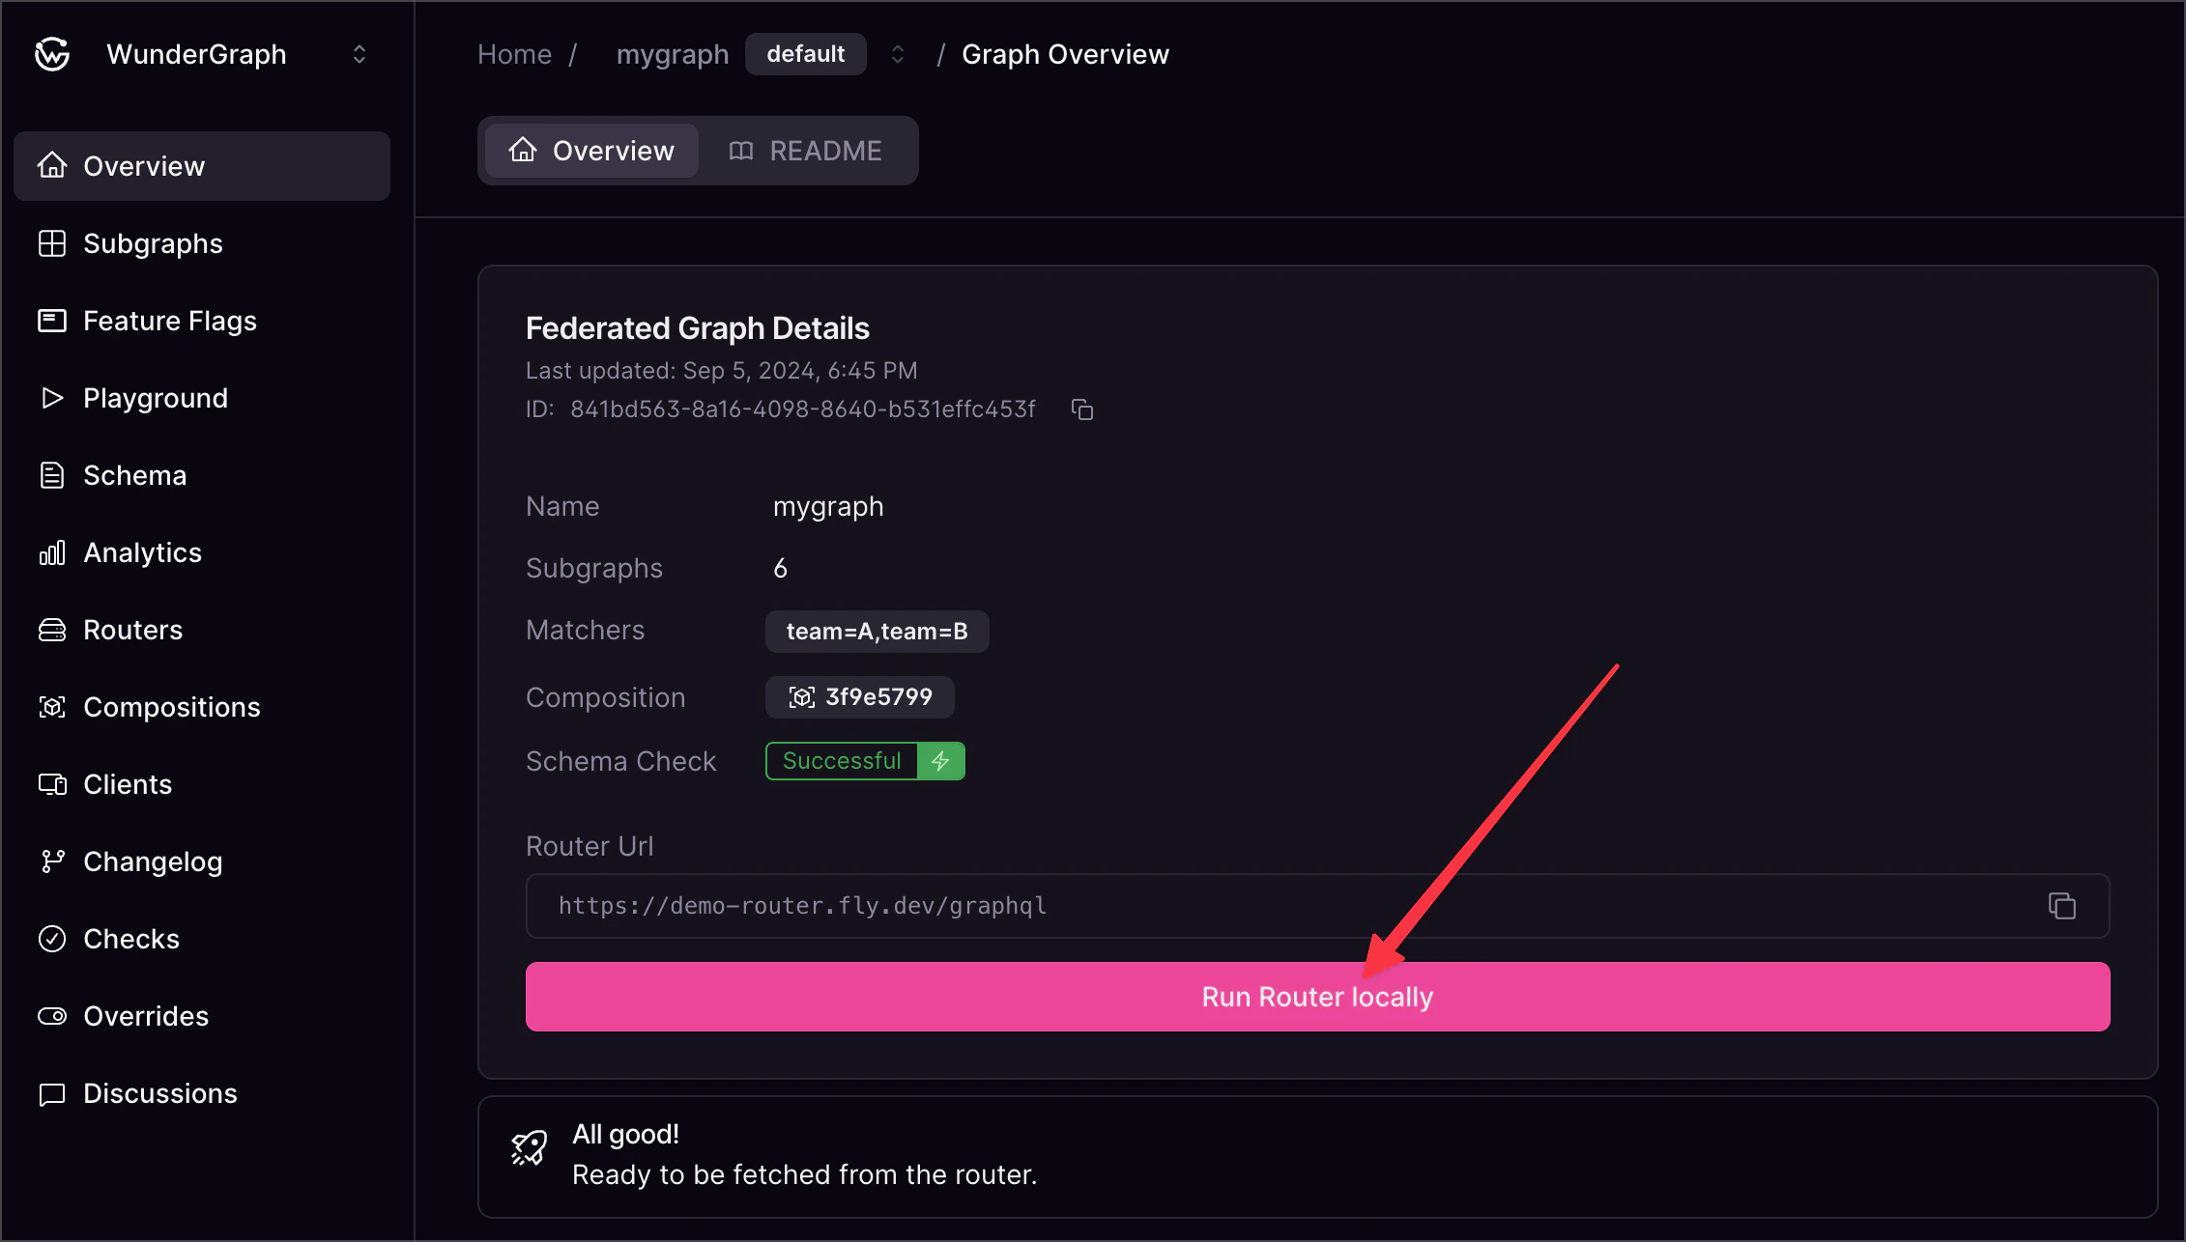Select the Overview tab
Viewport: 2186px width, 1242px height.
click(x=590, y=151)
